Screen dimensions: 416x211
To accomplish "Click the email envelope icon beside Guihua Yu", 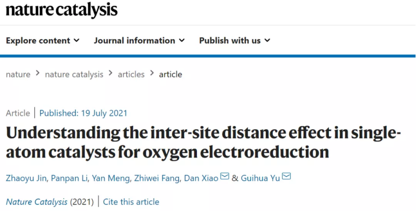I will [x=286, y=176].
